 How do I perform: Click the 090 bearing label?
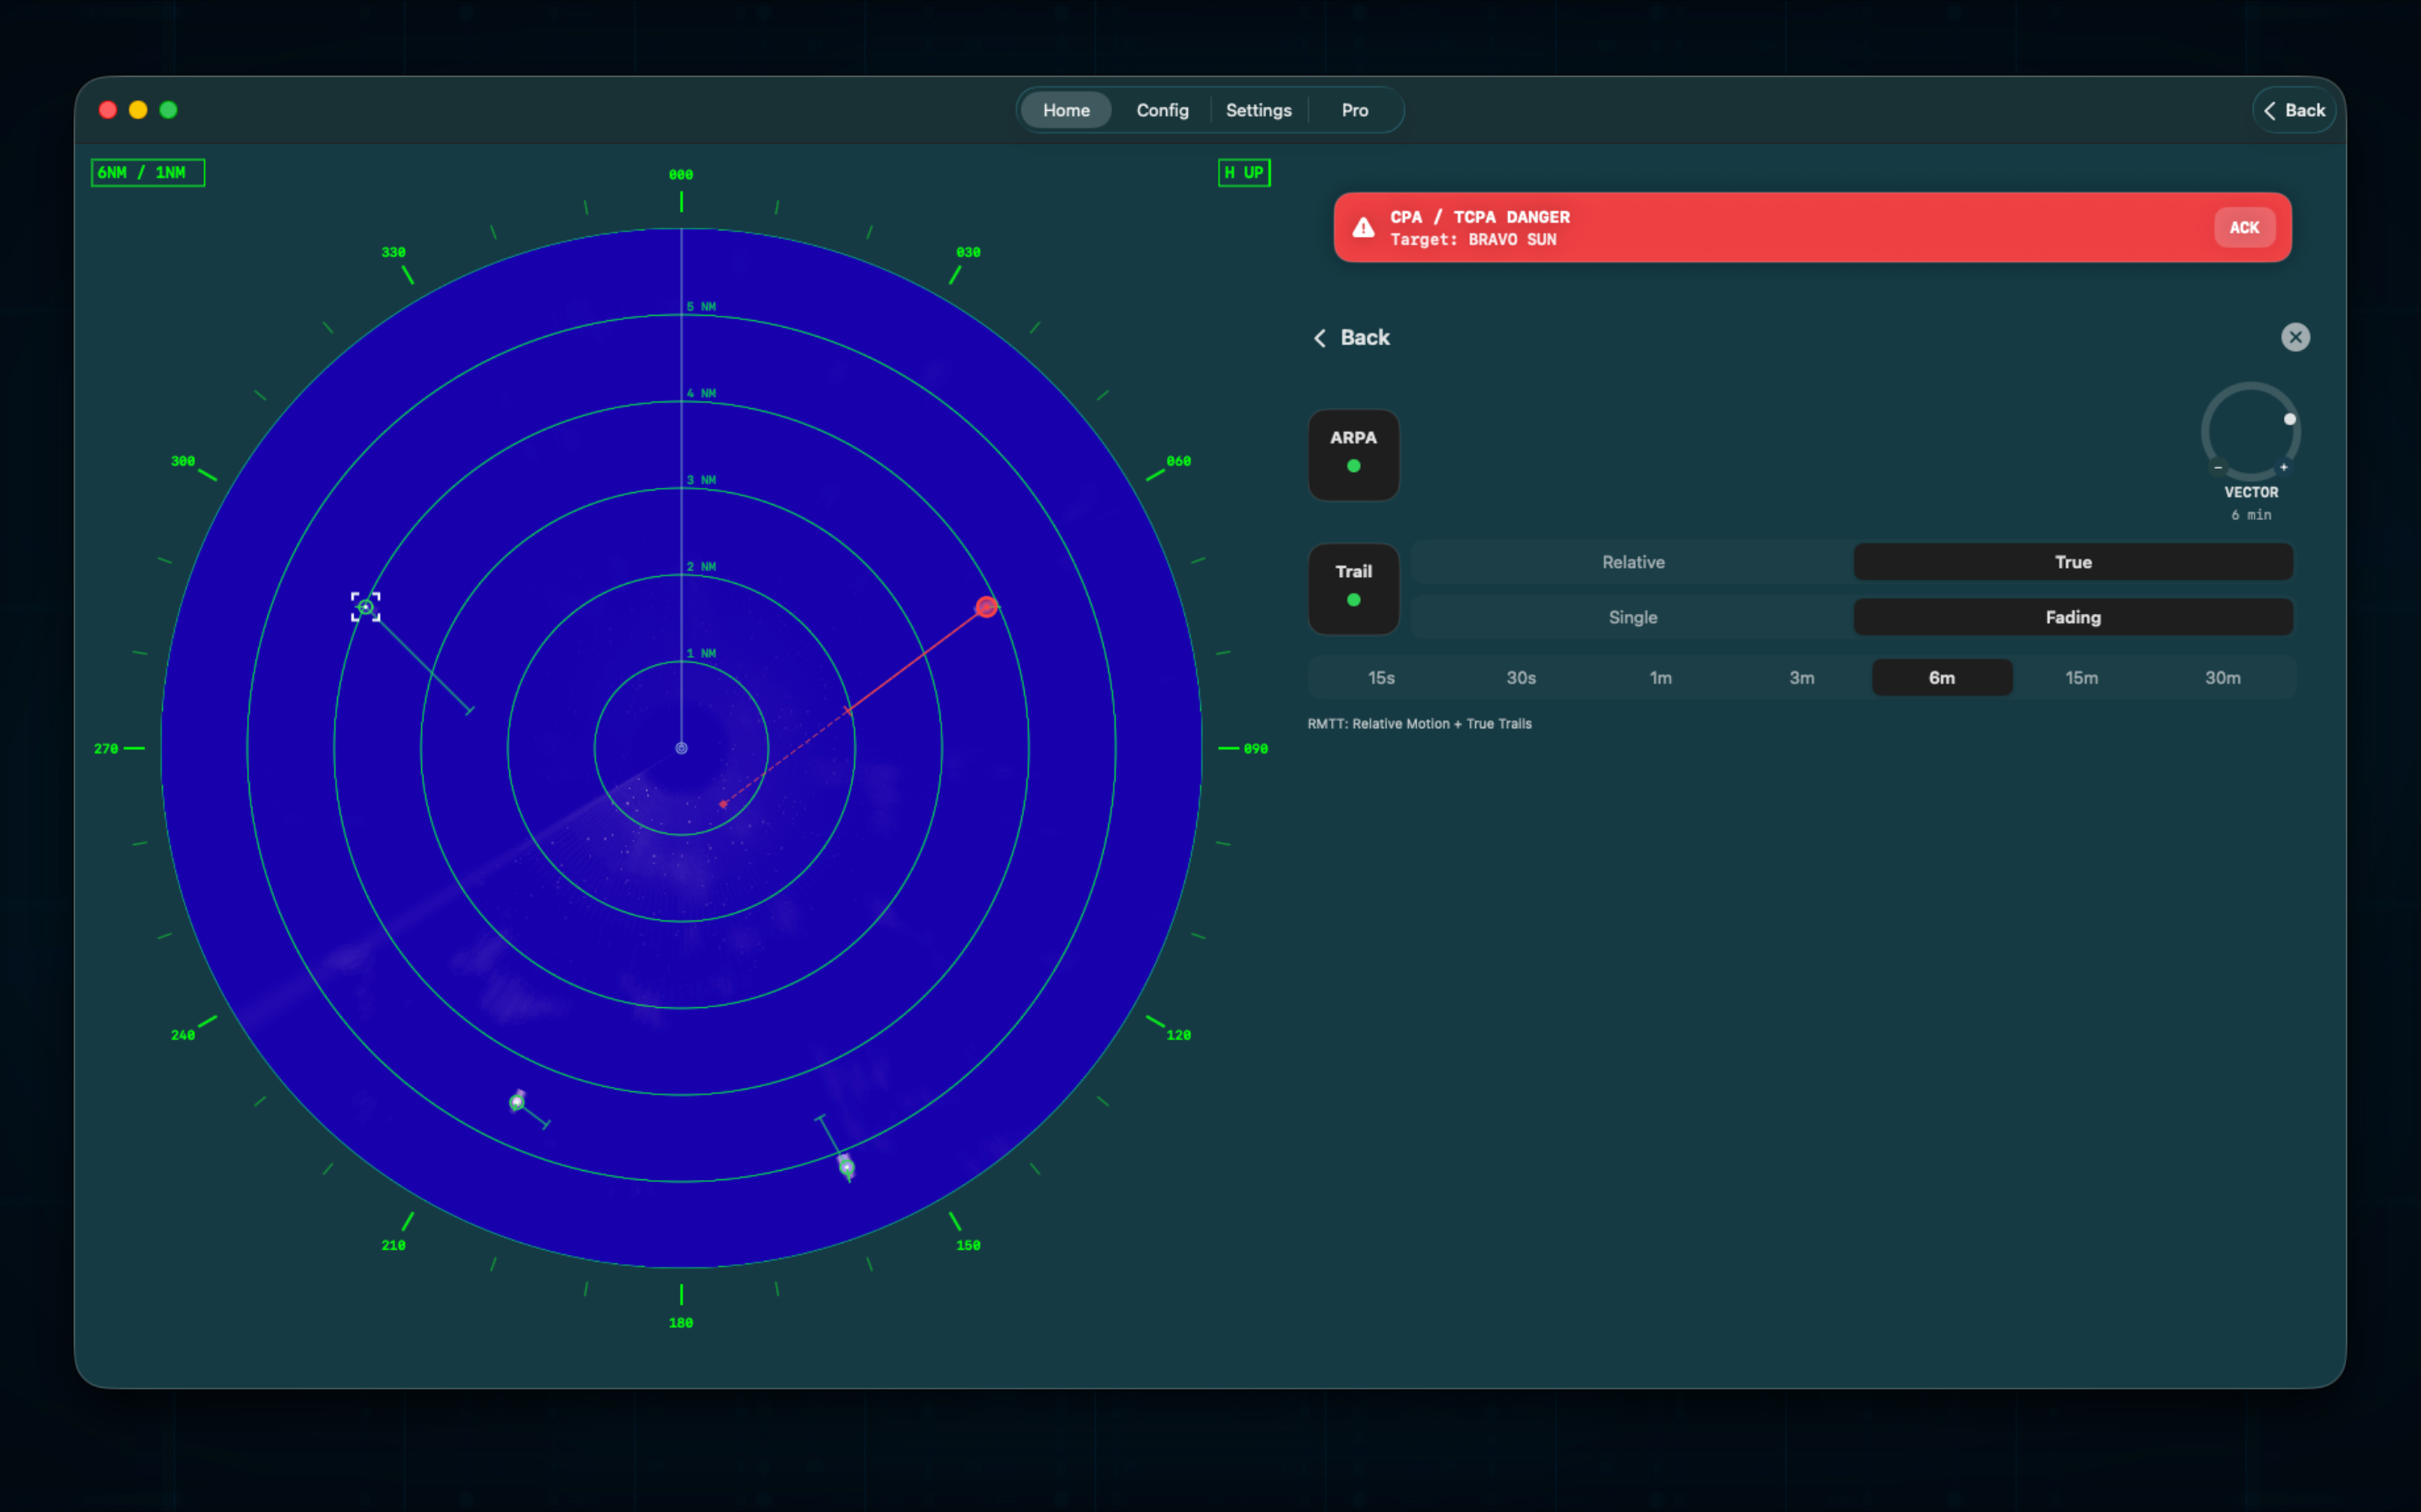1256,749
